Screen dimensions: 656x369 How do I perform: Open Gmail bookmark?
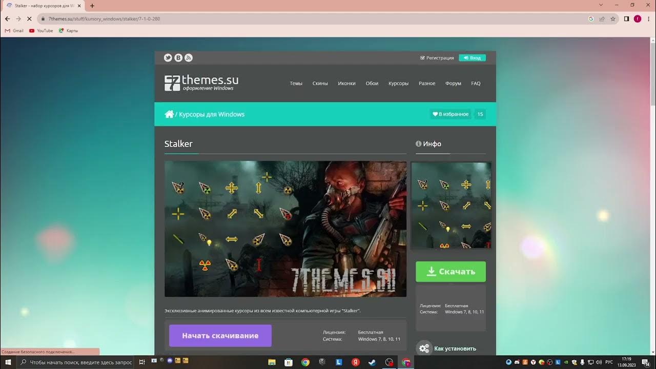14,31
